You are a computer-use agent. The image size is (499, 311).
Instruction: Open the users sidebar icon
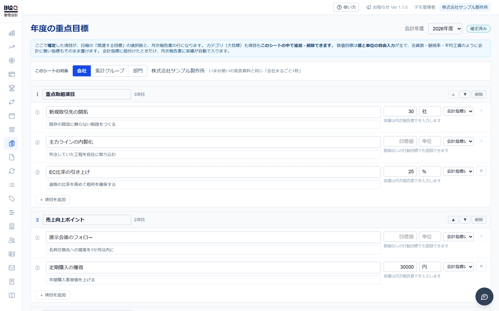tap(12, 240)
